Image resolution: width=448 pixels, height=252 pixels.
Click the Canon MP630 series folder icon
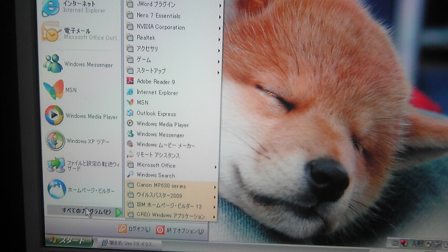click(130, 185)
